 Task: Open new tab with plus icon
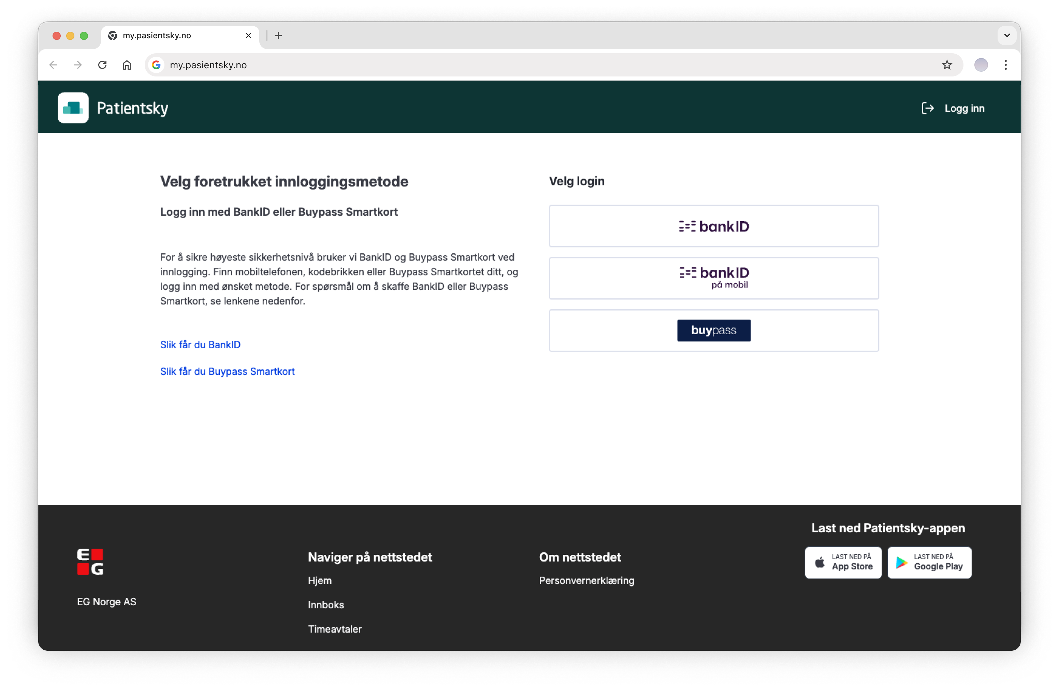click(278, 36)
